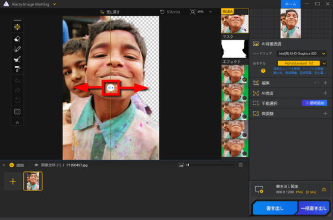Toggle the checkmark on first effect thumbnail
The image size is (333, 220).
[x=244, y=79]
